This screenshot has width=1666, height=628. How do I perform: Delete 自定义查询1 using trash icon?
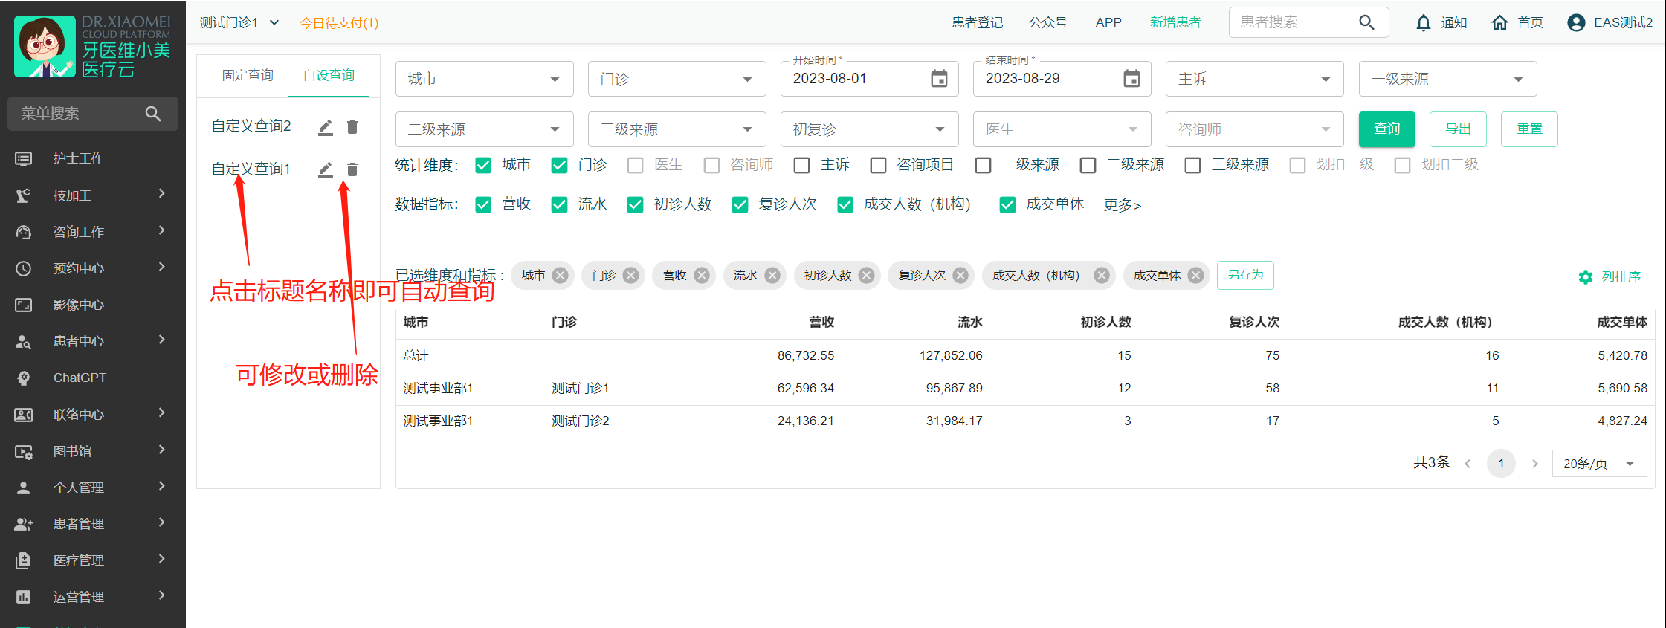(352, 170)
